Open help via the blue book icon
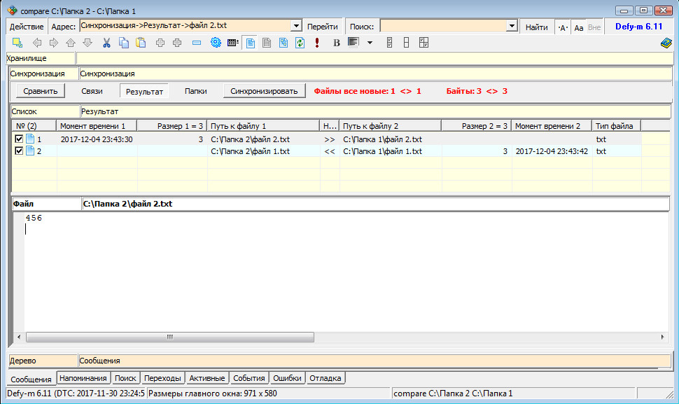The height and width of the screenshot is (404, 679). pyautogui.click(x=666, y=43)
